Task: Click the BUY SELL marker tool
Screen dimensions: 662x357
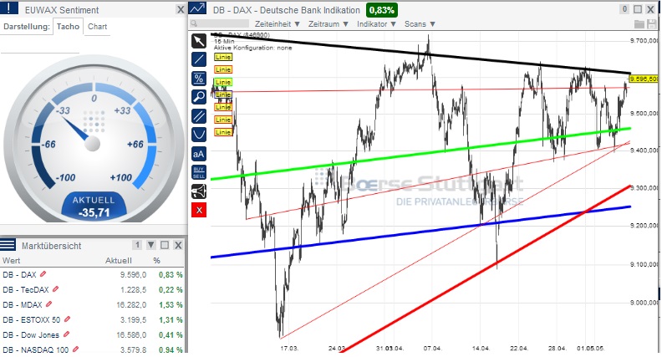Action: 199,172
